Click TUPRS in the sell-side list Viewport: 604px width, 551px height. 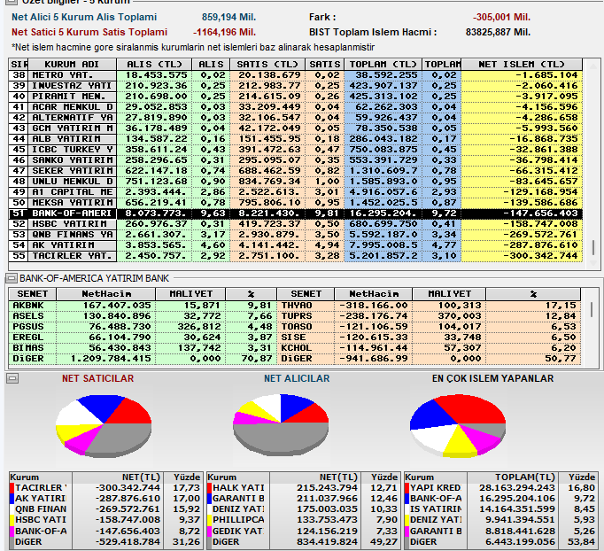(x=297, y=316)
